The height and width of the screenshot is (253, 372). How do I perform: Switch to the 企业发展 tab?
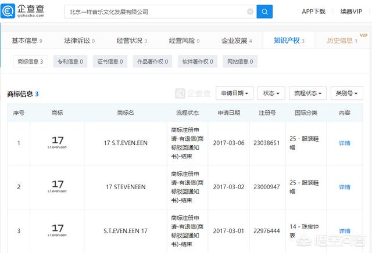click(x=237, y=41)
